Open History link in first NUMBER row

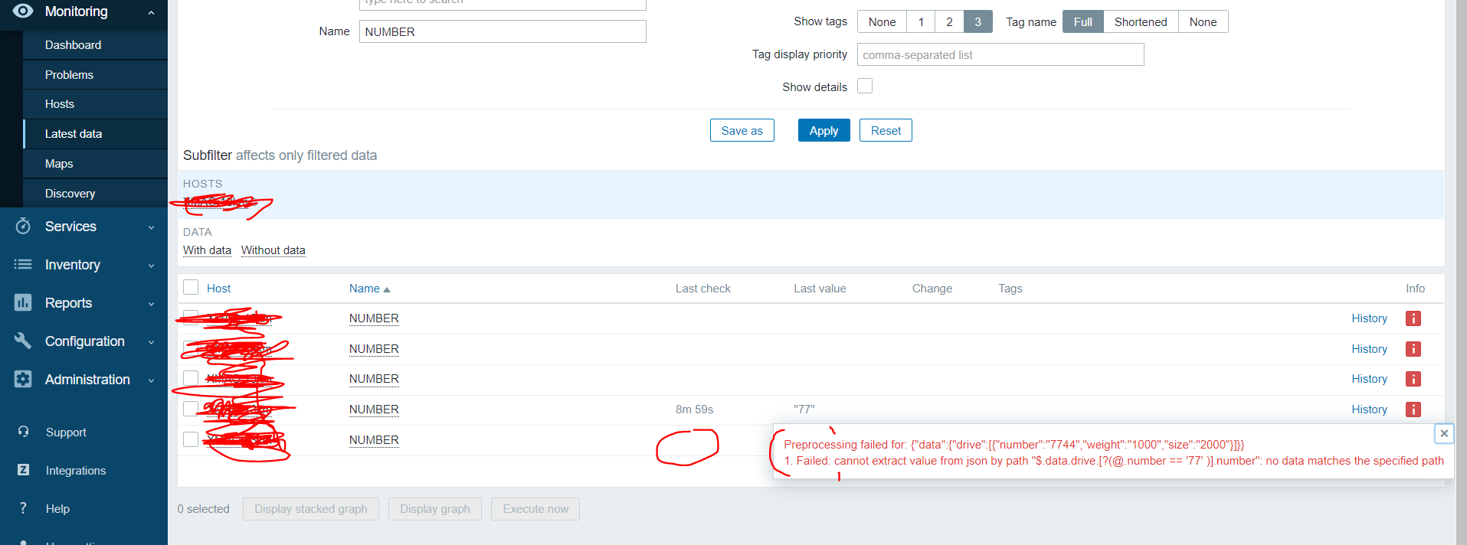[x=1369, y=318]
